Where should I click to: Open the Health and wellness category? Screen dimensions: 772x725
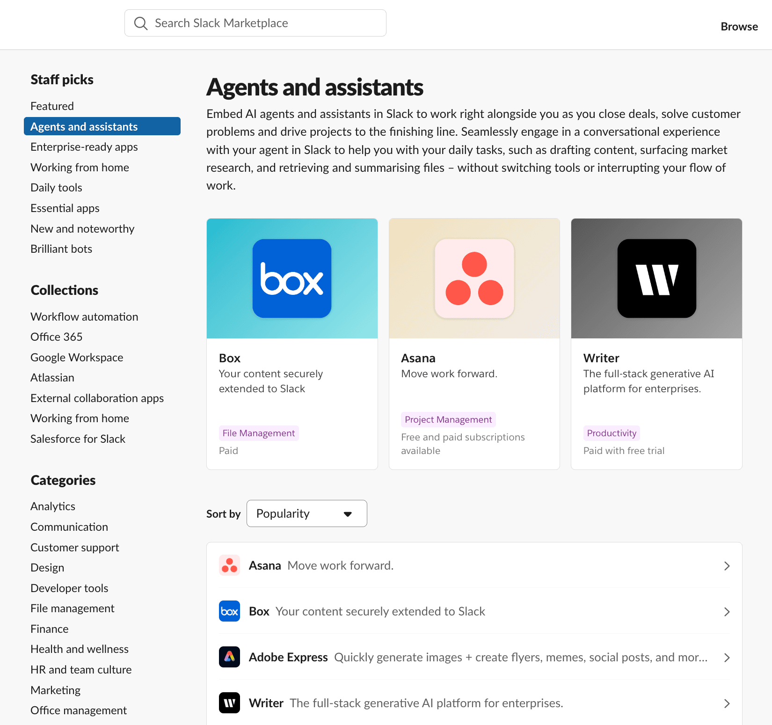79,649
